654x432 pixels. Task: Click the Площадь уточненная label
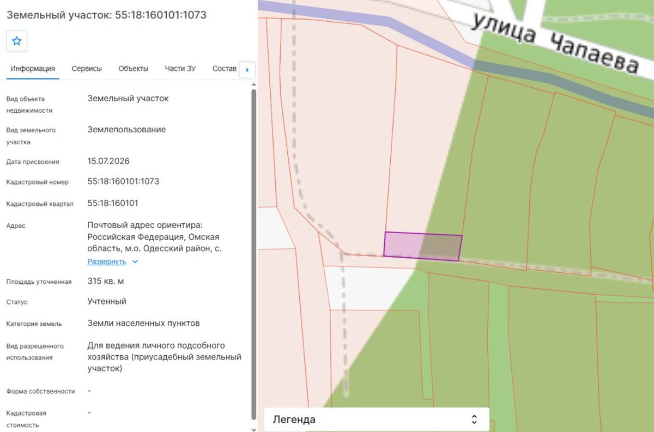tap(39, 282)
